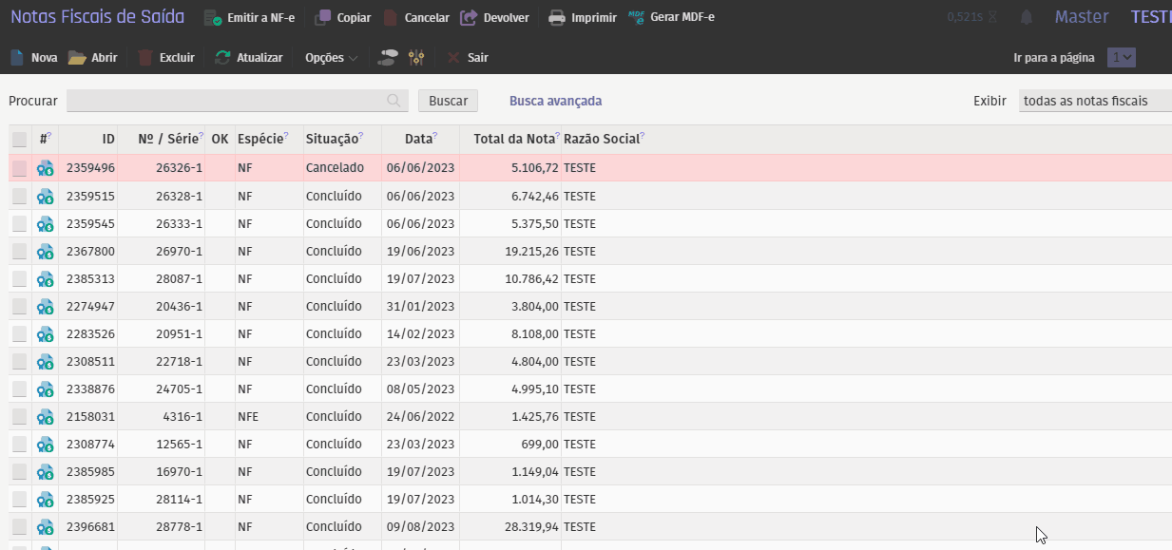Click the row icon for ID 2367800
The width and height of the screenshot is (1172, 550).
(45, 251)
